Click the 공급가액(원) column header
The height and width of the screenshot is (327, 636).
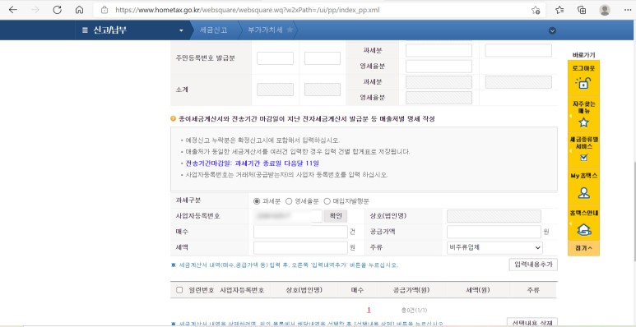(411, 290)
